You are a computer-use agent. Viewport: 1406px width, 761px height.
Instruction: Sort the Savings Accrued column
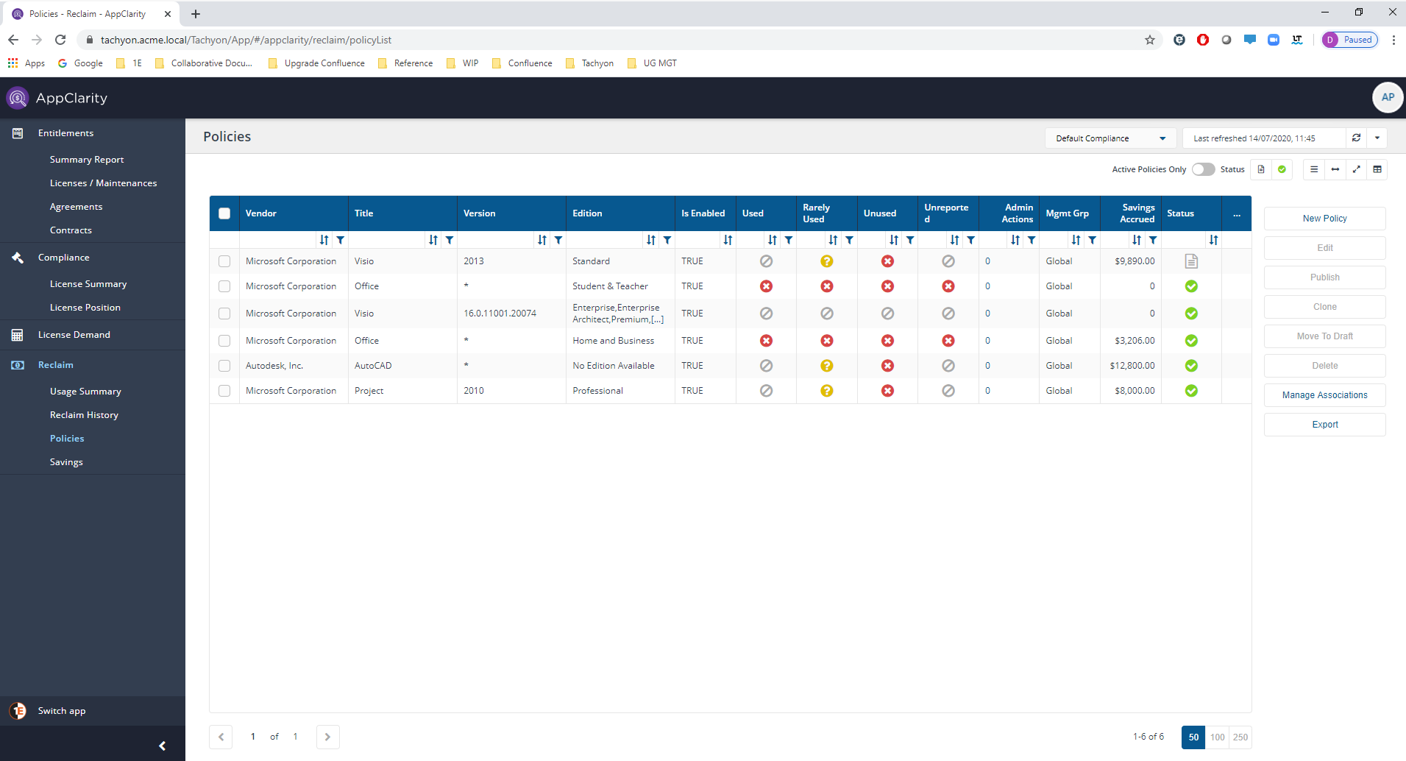click(1137, 240)
